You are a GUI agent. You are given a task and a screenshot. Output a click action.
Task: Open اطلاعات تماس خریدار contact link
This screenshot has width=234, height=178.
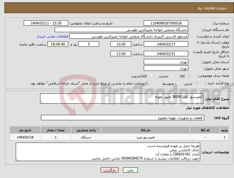point(53,36)
